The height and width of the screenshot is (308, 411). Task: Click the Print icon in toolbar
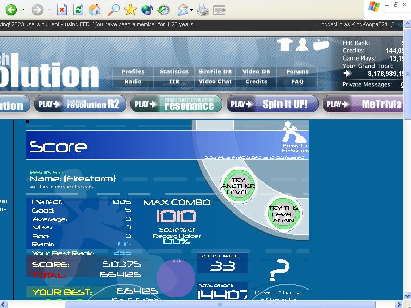click(x=203, y=10)
